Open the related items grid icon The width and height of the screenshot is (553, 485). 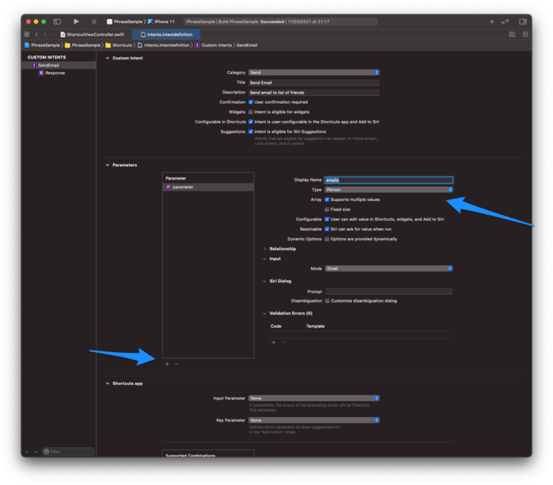tap(27, 34)
